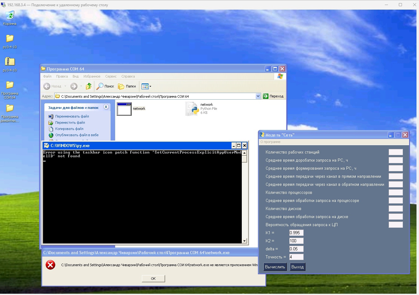This screenshot has height=295, width=419.
Task: Open the Вид menu in Explorer
Action: (75, 76)
